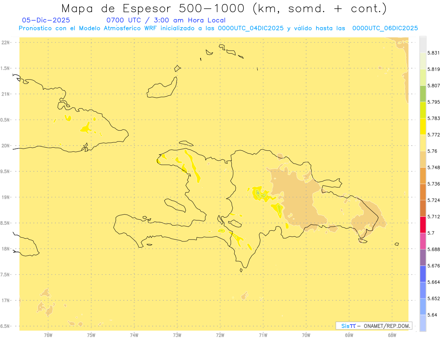The height and width of the screenshot is (340, 440).
Task: Click the '19N' latitude label
Action: pos(5,197)
